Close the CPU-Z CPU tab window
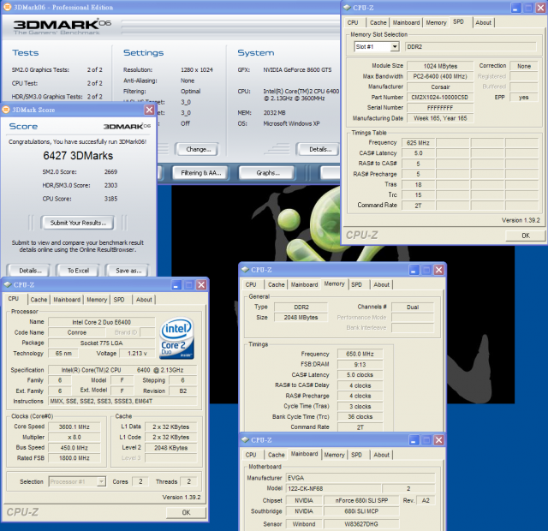 [x=201, y=285]
